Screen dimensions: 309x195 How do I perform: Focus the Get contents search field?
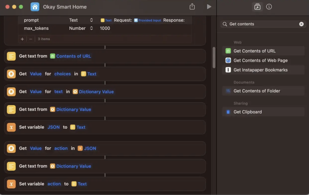click(x=263, y=24)
